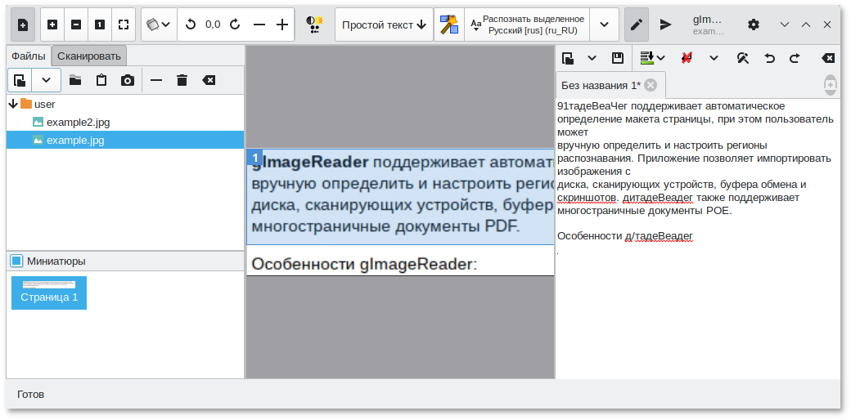The width and height of the screenshot is (851, 420).
Task: Click the header chevron up button
Action: (806, 25)
